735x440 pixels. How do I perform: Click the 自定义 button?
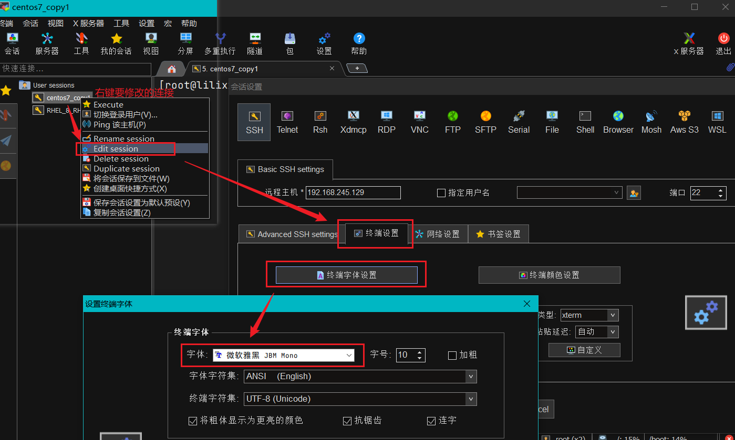(584, 350)
